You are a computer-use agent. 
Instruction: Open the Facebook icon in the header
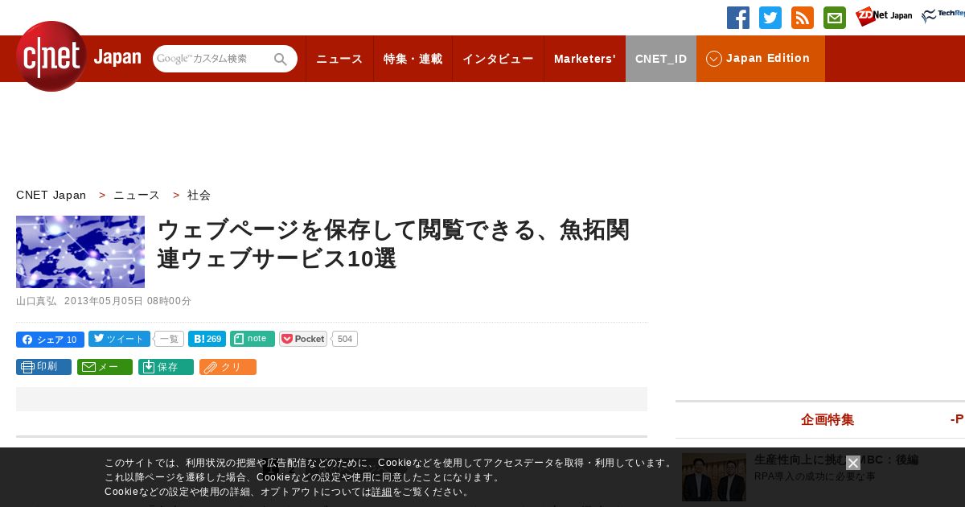(738, 18)
